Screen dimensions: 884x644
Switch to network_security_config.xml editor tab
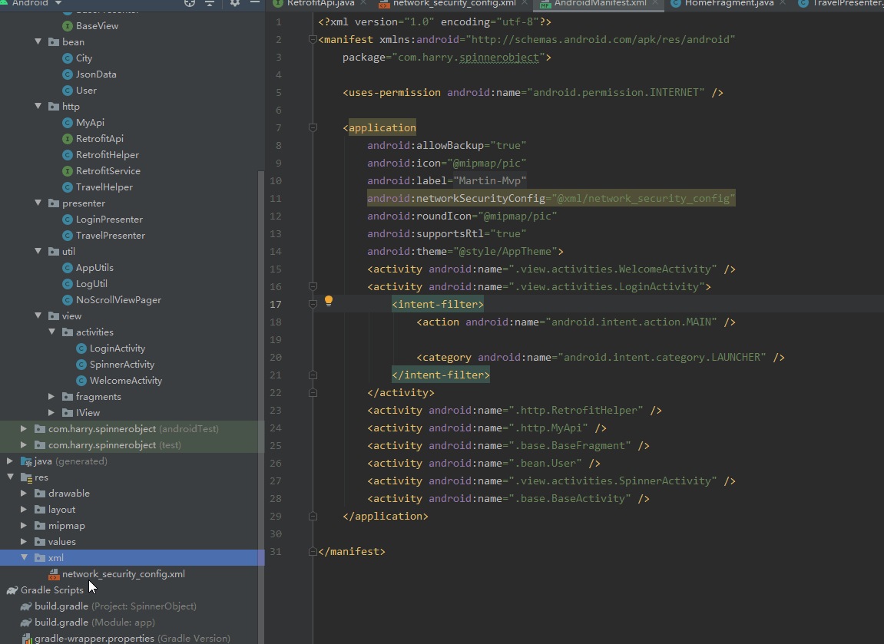[454, 3]
